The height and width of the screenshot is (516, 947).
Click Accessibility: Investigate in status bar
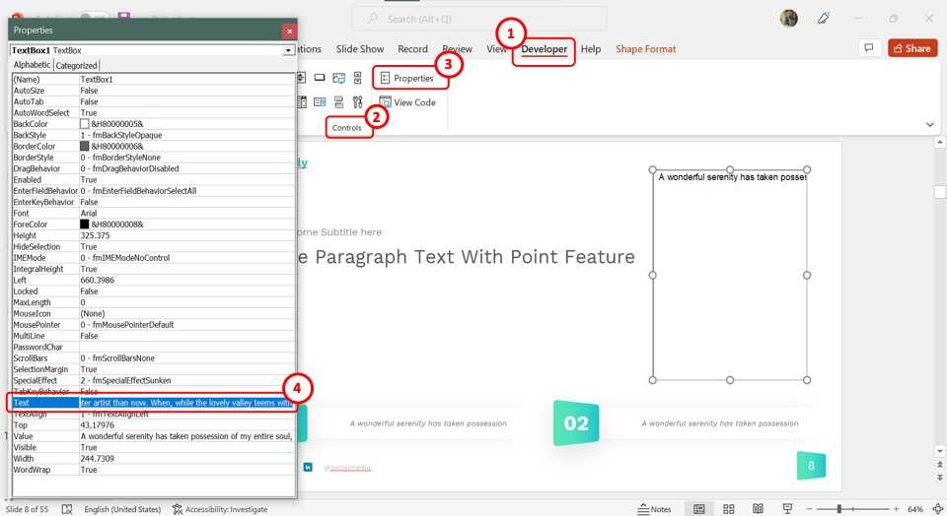(219, 509)
